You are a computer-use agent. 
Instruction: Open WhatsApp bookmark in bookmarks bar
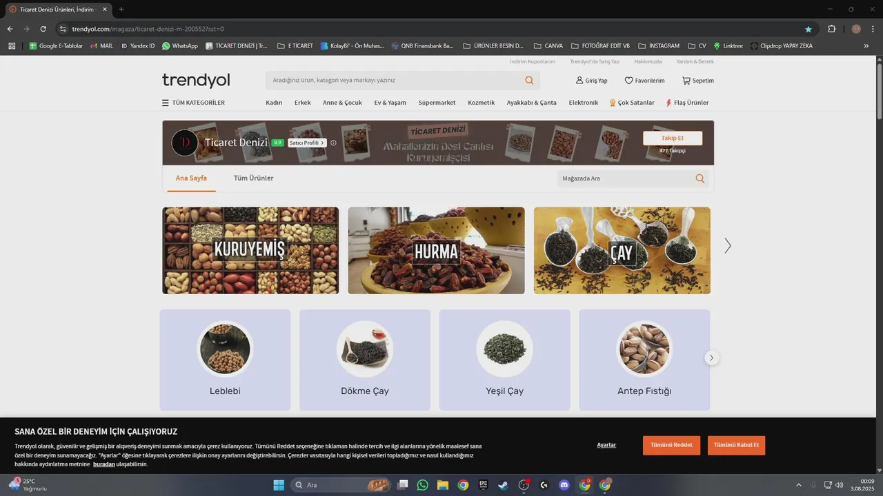(x=179, y=45)
